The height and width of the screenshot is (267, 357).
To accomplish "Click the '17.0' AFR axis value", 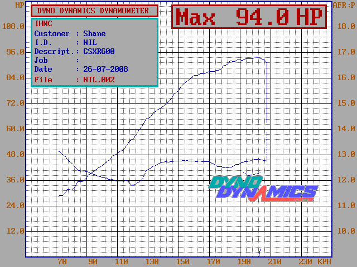I will click(346, 52).
